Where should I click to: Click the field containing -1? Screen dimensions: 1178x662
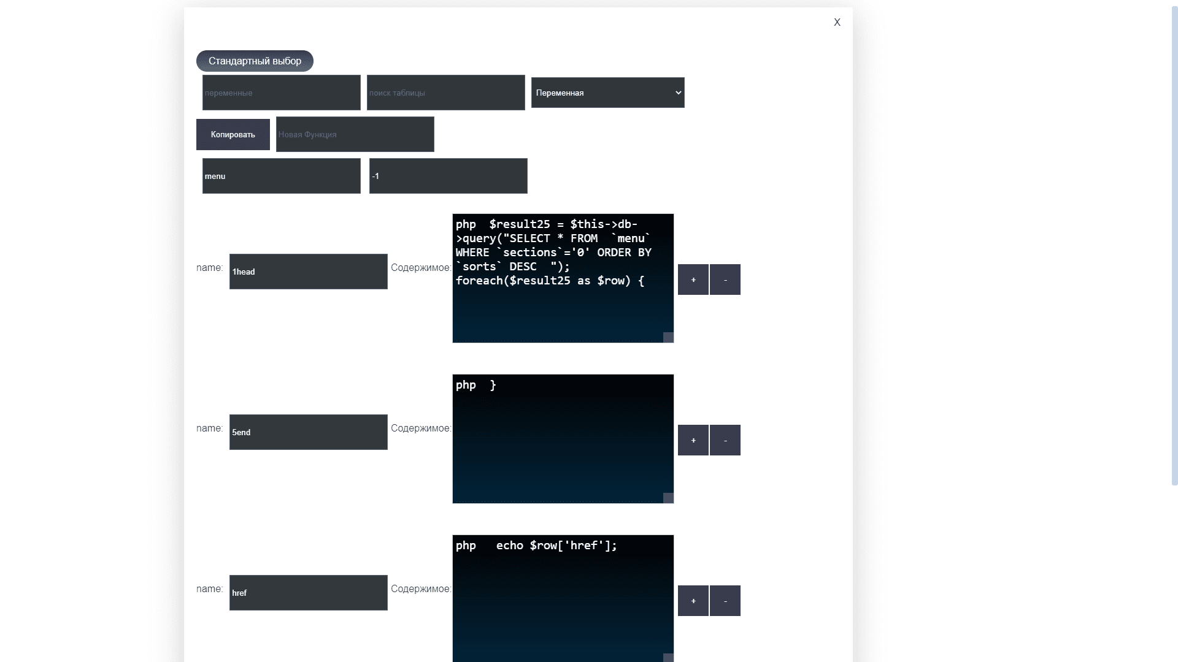pyautogui.click(x=448, y=176)
